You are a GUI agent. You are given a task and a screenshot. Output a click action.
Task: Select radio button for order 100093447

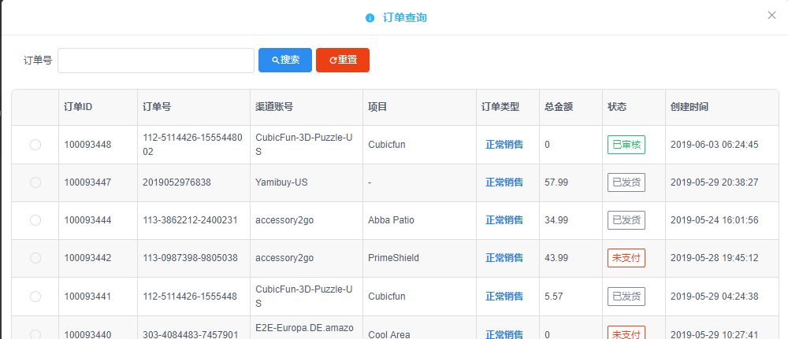[35, 182]
